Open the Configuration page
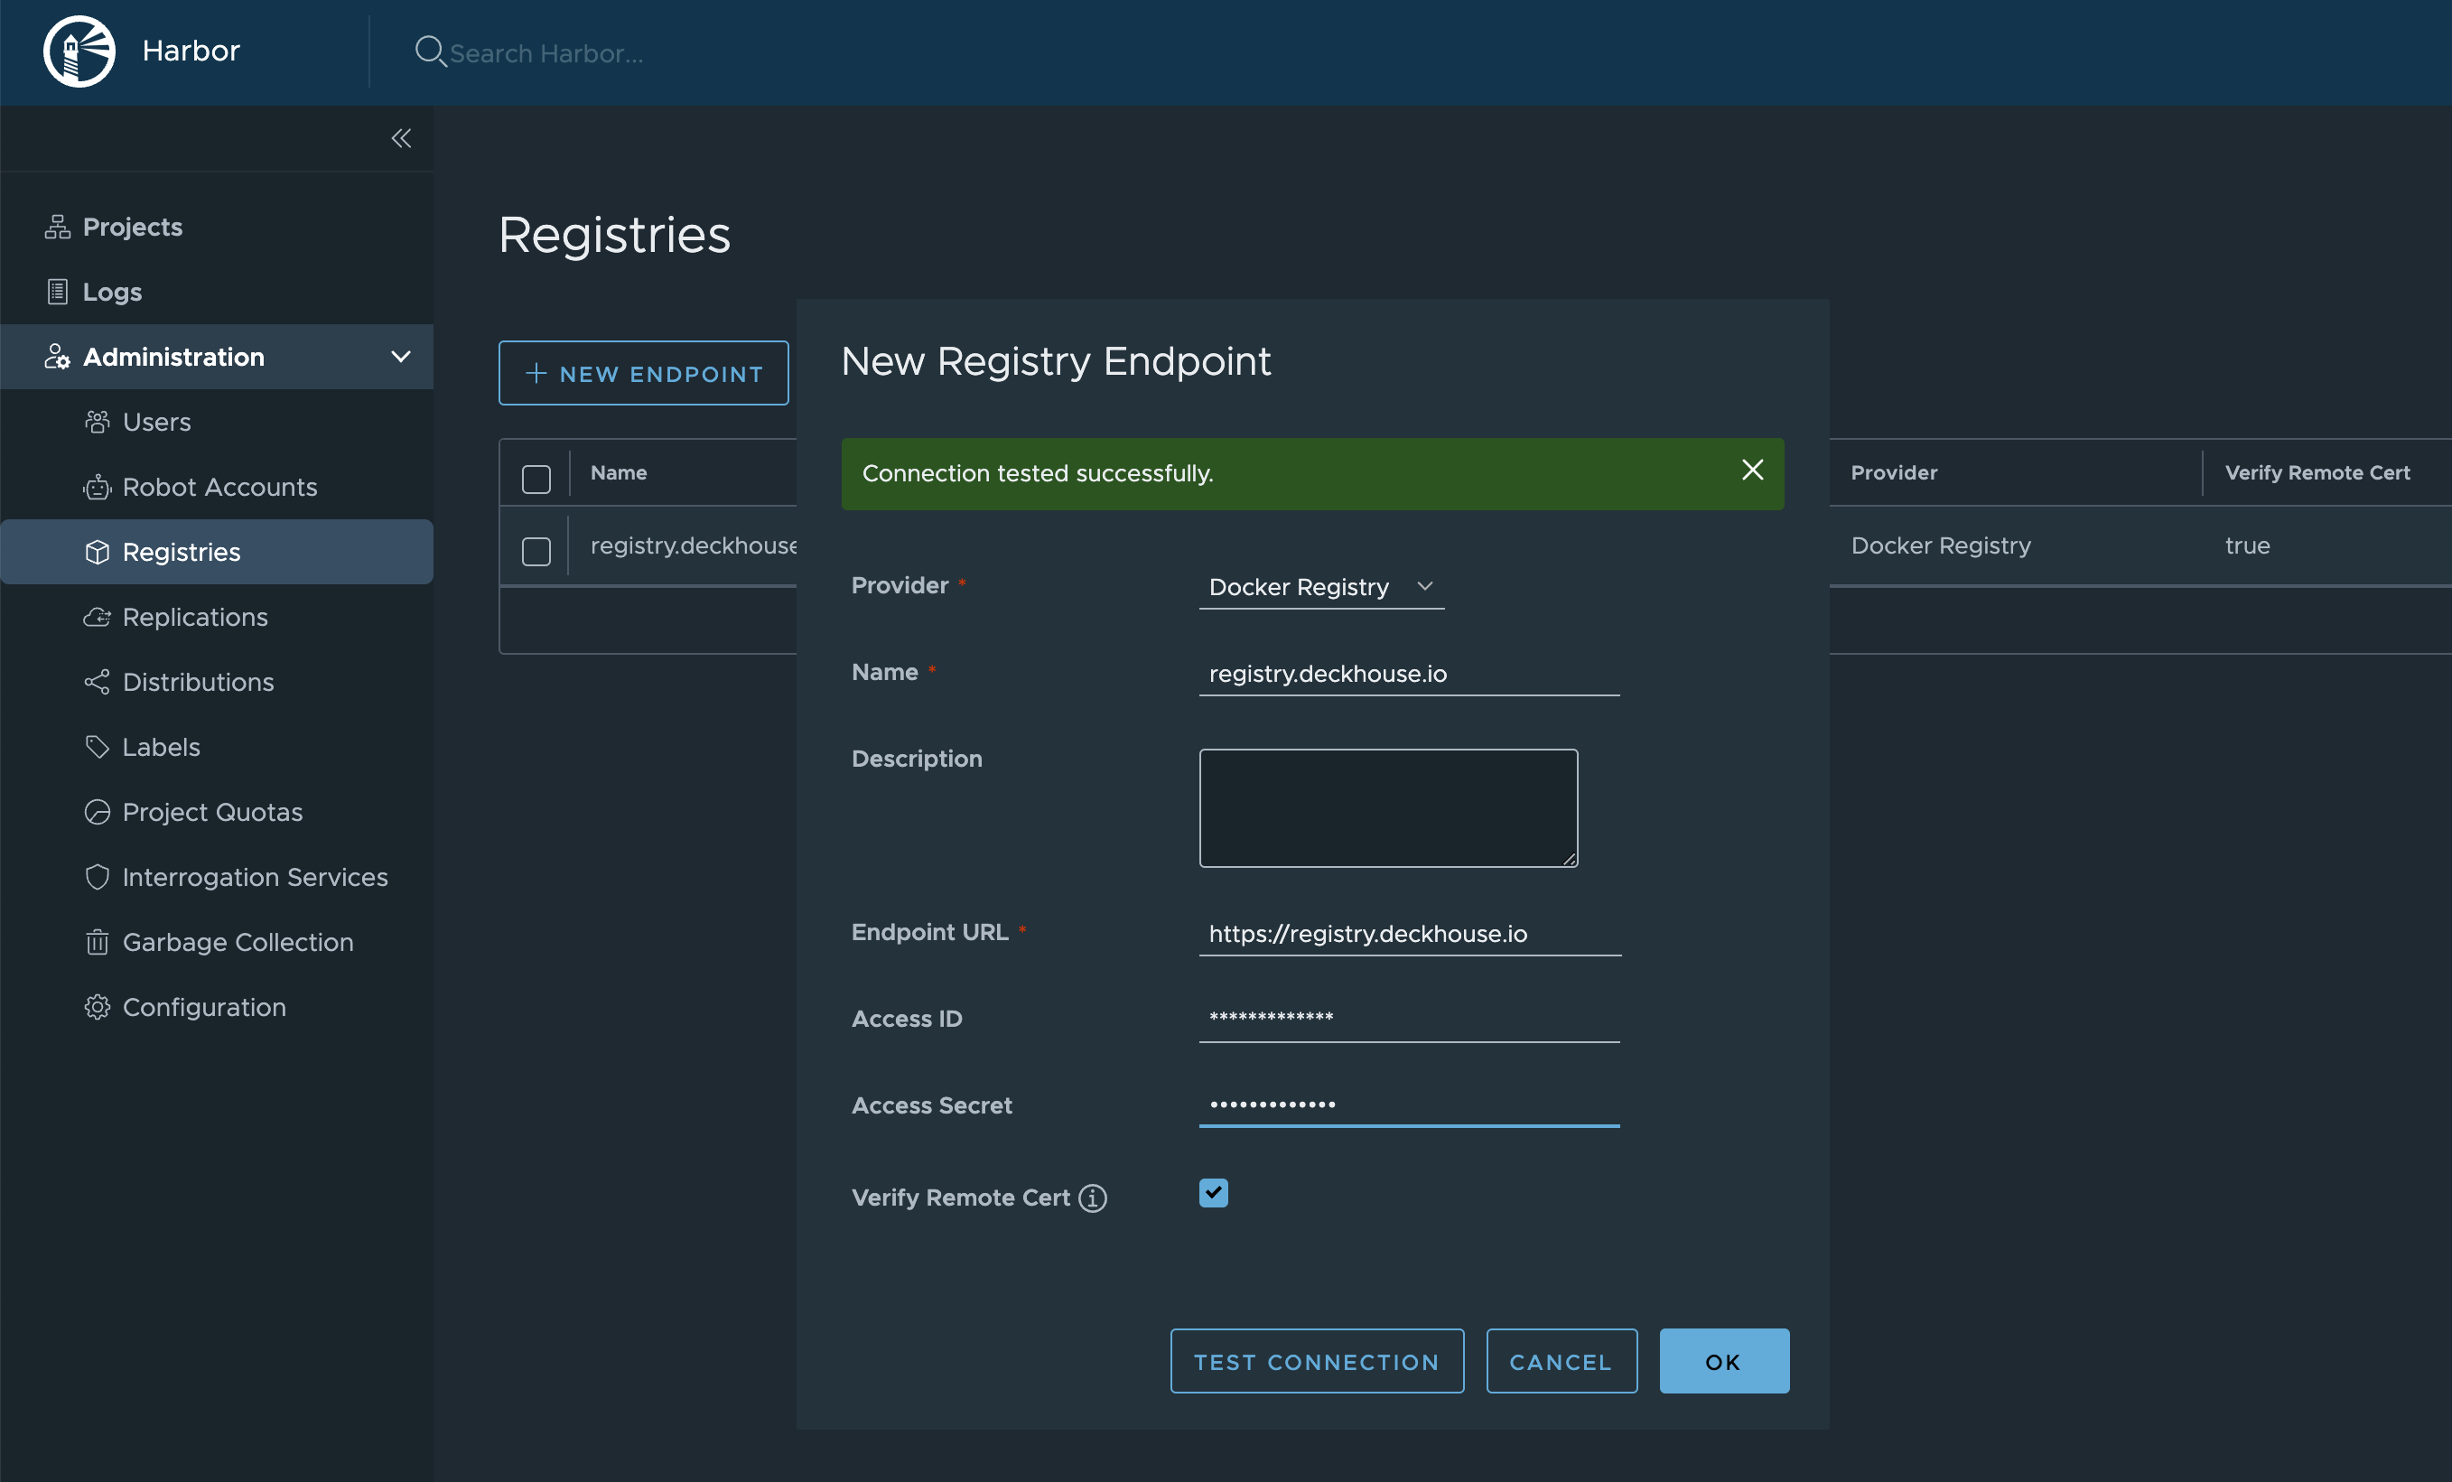 (204, 1006)
